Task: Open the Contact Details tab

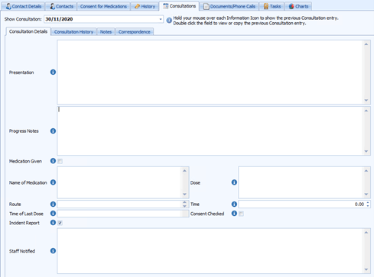Action: coord(23,6)
